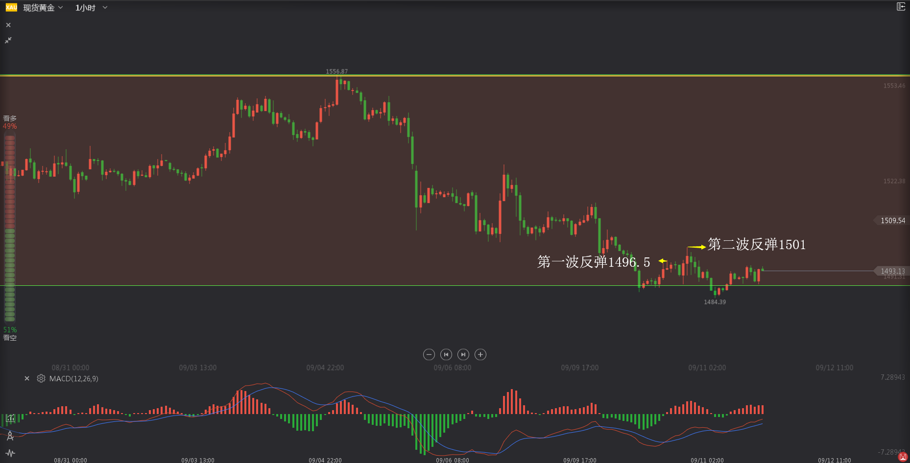Open the indicators chart icon at left
Image resolution: width=910 pixels, height=463 pixels.
(x=10, y=418)
